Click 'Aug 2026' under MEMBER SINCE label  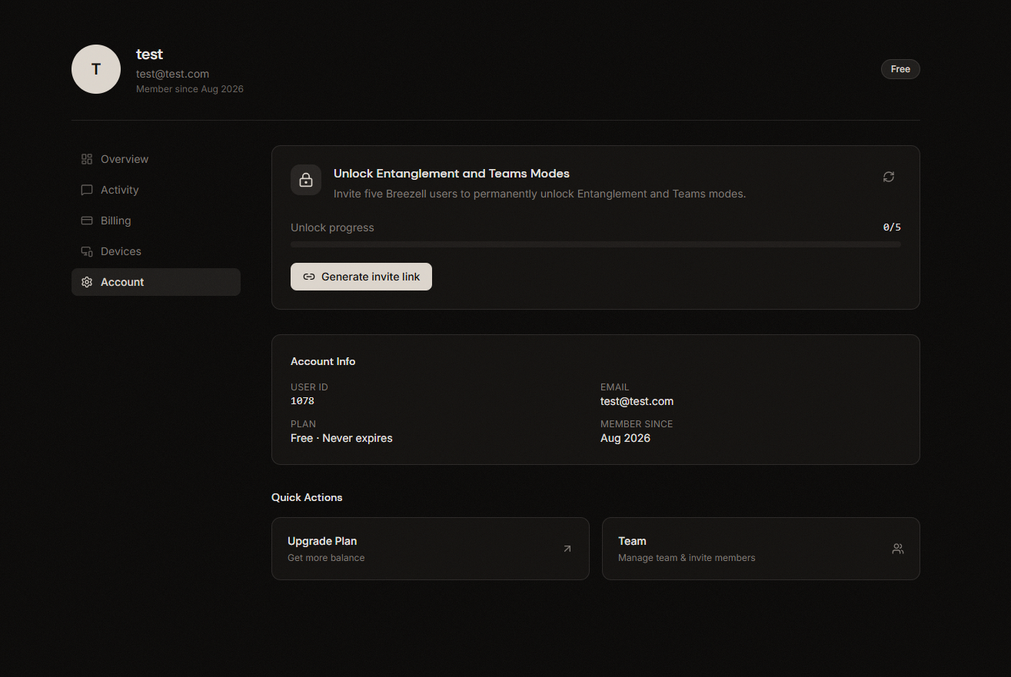(625, 438)
